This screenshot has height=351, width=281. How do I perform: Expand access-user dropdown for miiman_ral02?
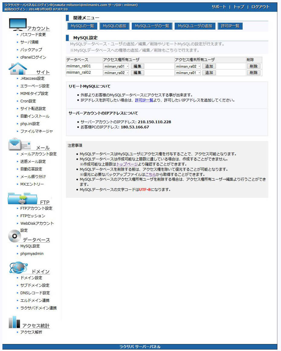(x=116, y=73)
